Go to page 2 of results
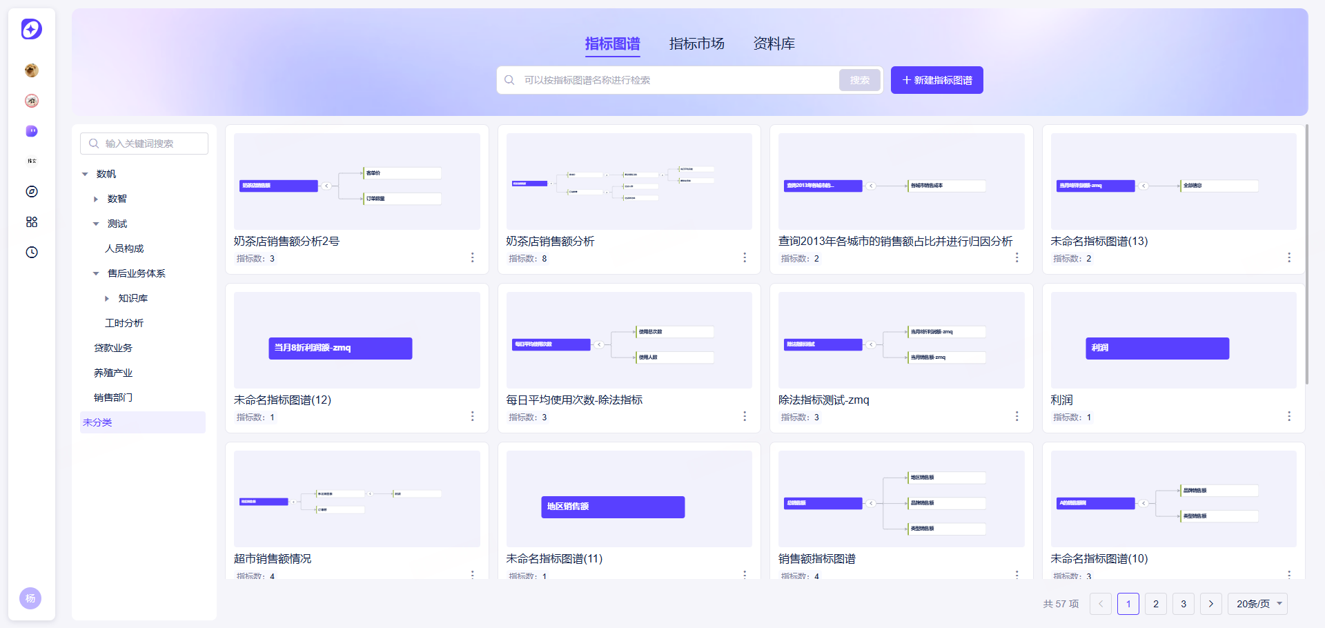Screen dimensions: 1325x628 coord(1156,604)
